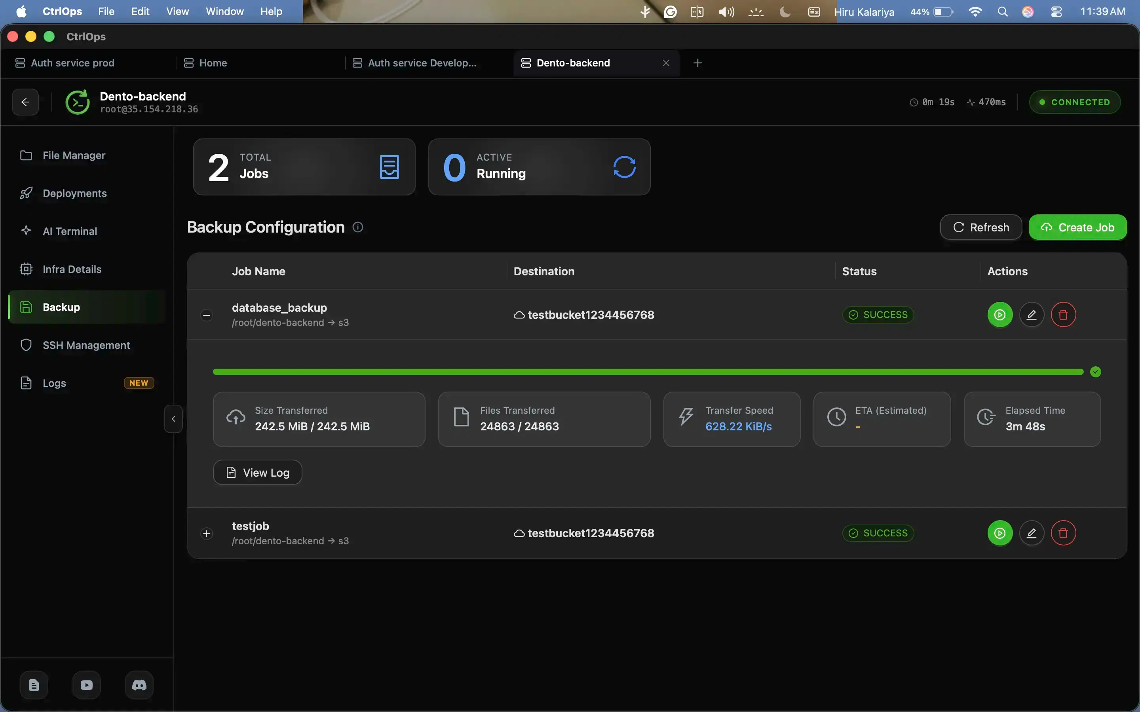Click the Create Job button
This screenshot has height=712, width=1140.
[x=1078, y=227]
